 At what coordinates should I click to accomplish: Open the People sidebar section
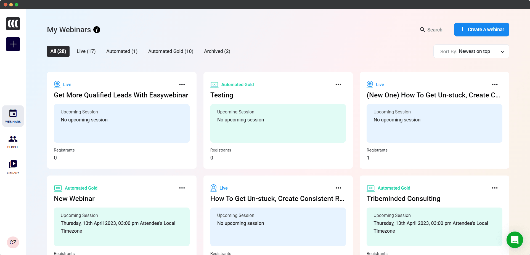(x=13, y=142)
